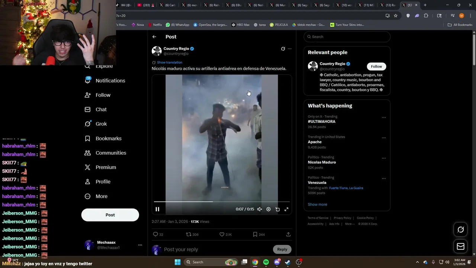Share the tweet via share icon
Image resolution: width=476 pixels, height=268 pixels.
pyautogui.click(x=288, y=234)
